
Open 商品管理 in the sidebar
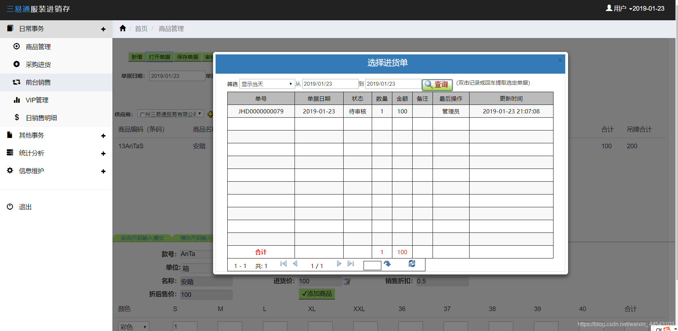click(38, 47)
